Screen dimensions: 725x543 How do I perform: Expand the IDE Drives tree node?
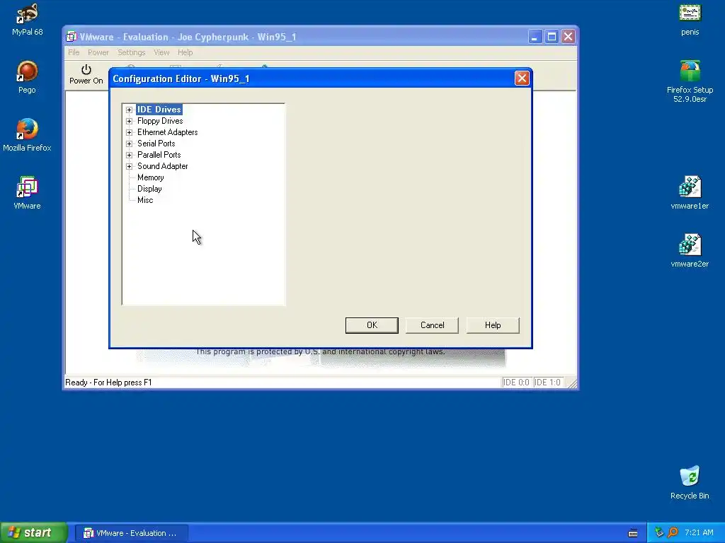(x=129, y=110)
